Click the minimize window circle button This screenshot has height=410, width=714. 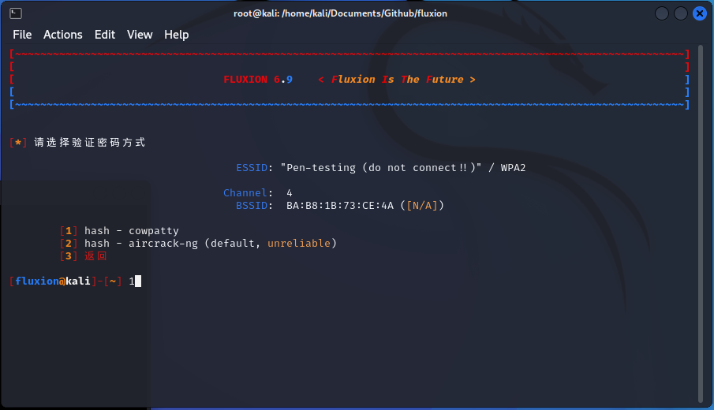click(662, 13)
